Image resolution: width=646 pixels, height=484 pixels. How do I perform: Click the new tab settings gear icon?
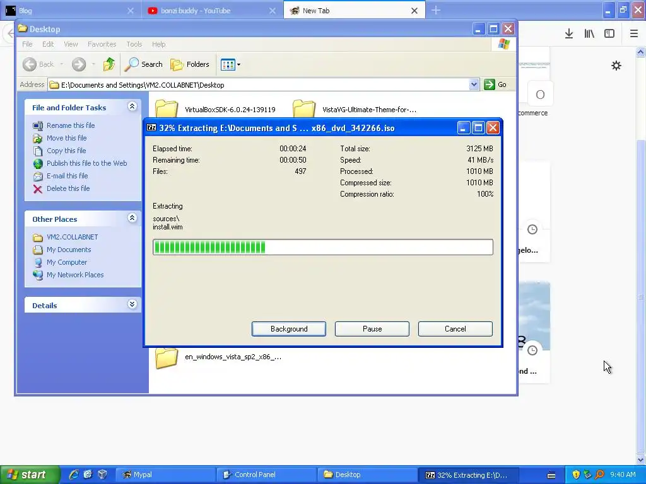click(616, 66)
